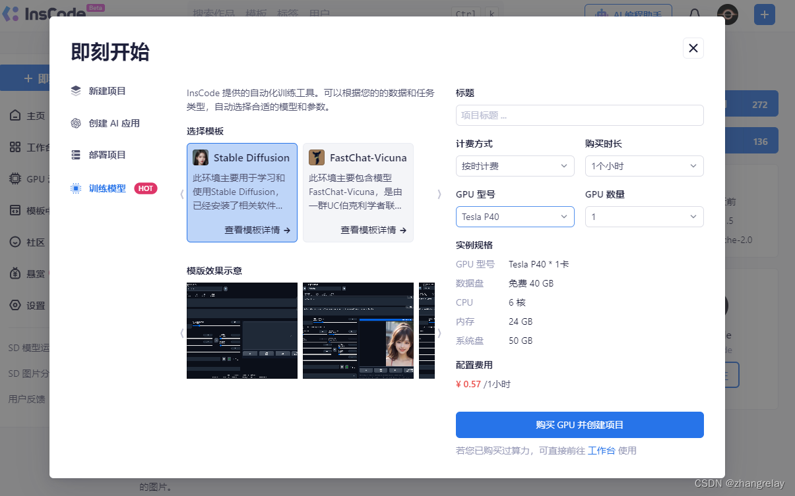Viewport: 795px width, 496px height.
Task: Click the 新建项目 stack icon
Action: tap(76, 91)
